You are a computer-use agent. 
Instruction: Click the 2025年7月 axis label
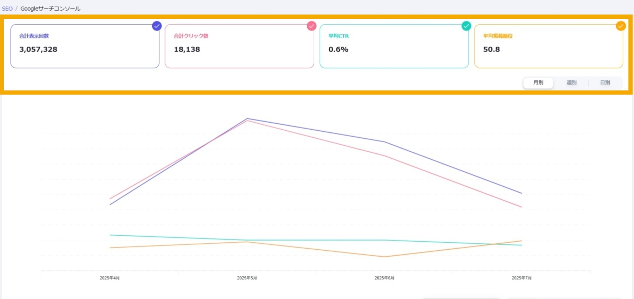(522, 278)
